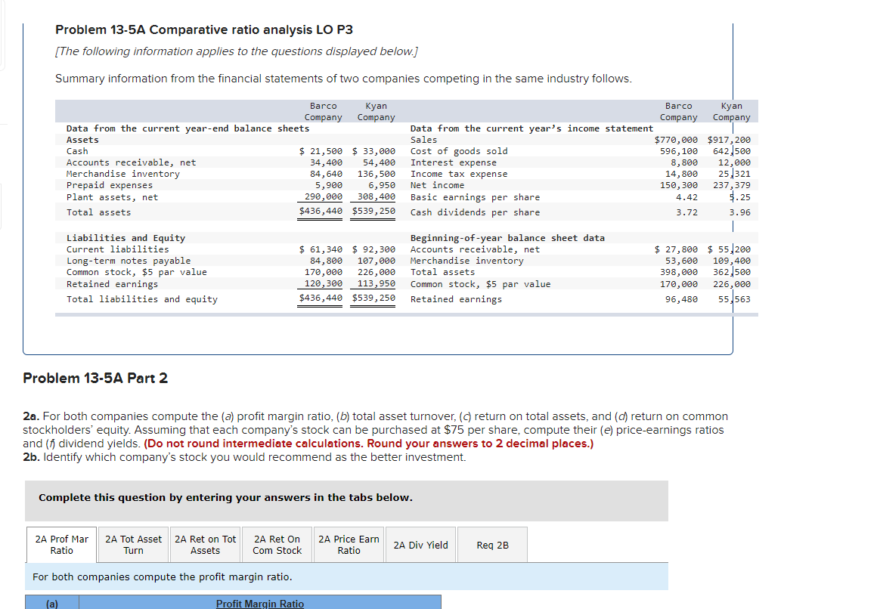Switch to the 2A Price Earn Ratio tab
The image size is (877, 609).
[x=349, y=544]
